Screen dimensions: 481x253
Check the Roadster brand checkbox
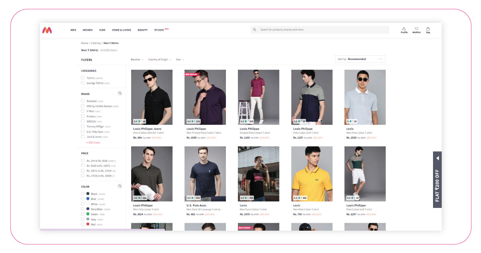83,101
